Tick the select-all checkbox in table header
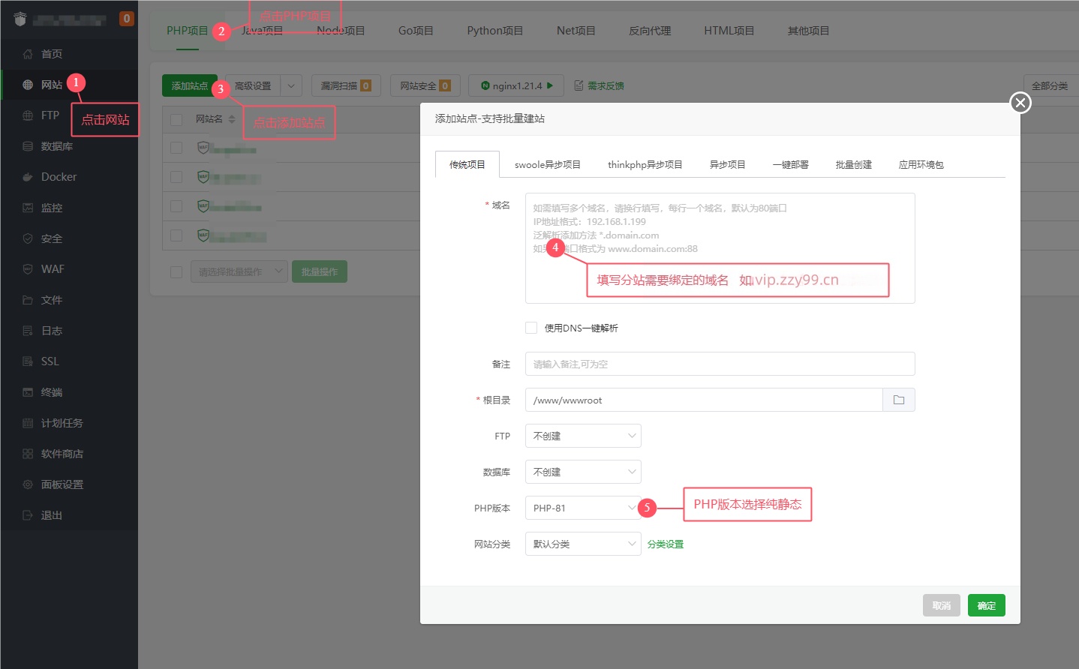1079x669 pixels. click(x=176, y=119)
